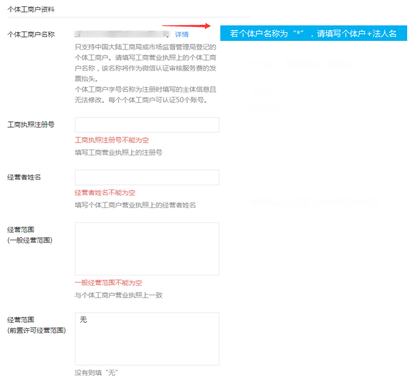The image size is (414, 384).
Task: Click the 工商执照注册号 label
Action: coord(31,124)
